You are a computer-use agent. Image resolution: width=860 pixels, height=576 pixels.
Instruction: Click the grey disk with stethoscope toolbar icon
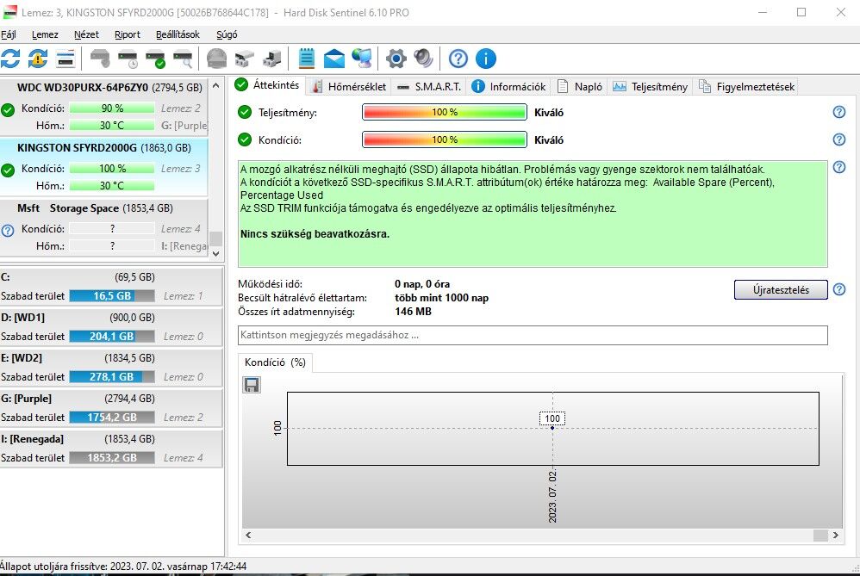pyautogui.click(x=100, y=58)
